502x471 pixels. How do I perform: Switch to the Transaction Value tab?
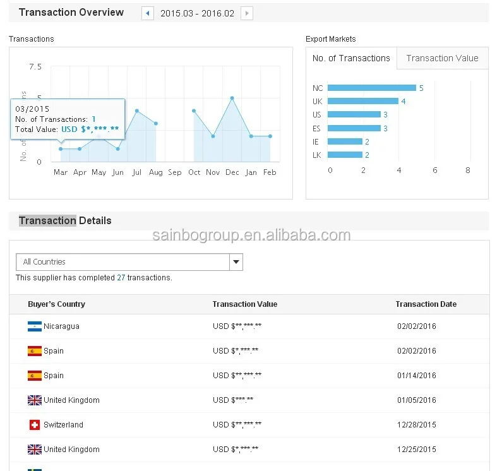click(x=442, y=58)
